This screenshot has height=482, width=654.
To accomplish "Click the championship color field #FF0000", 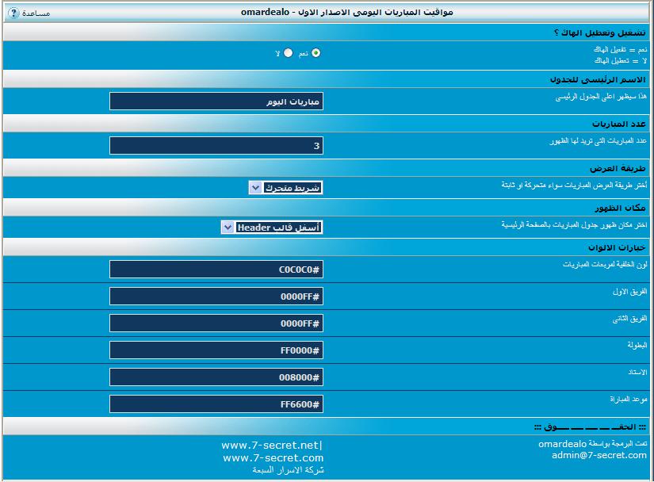I will [216, 350].
